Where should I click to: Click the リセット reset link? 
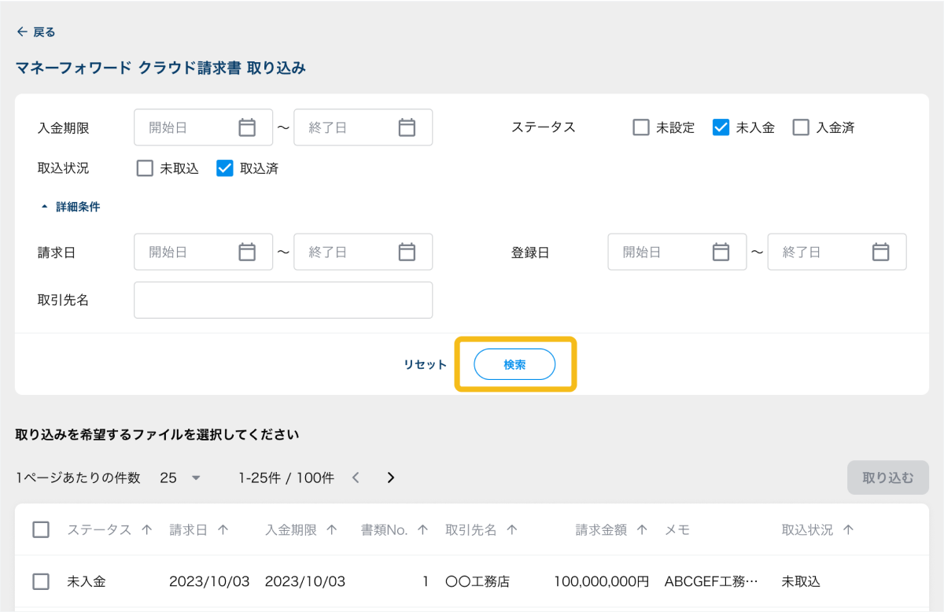pos(425,364)
